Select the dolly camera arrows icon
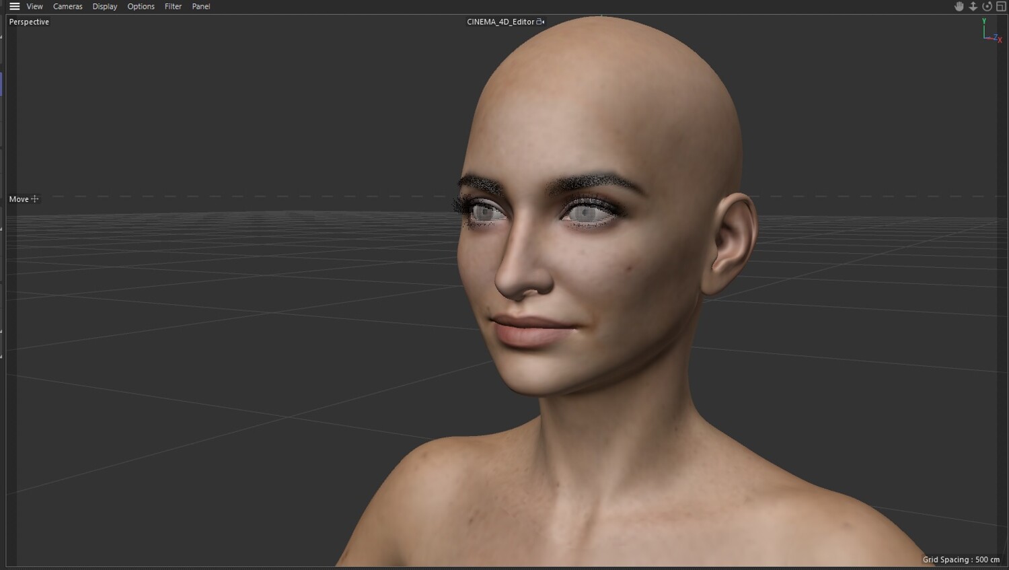Viewport: 1009px width, 570px height. [973, 6]
